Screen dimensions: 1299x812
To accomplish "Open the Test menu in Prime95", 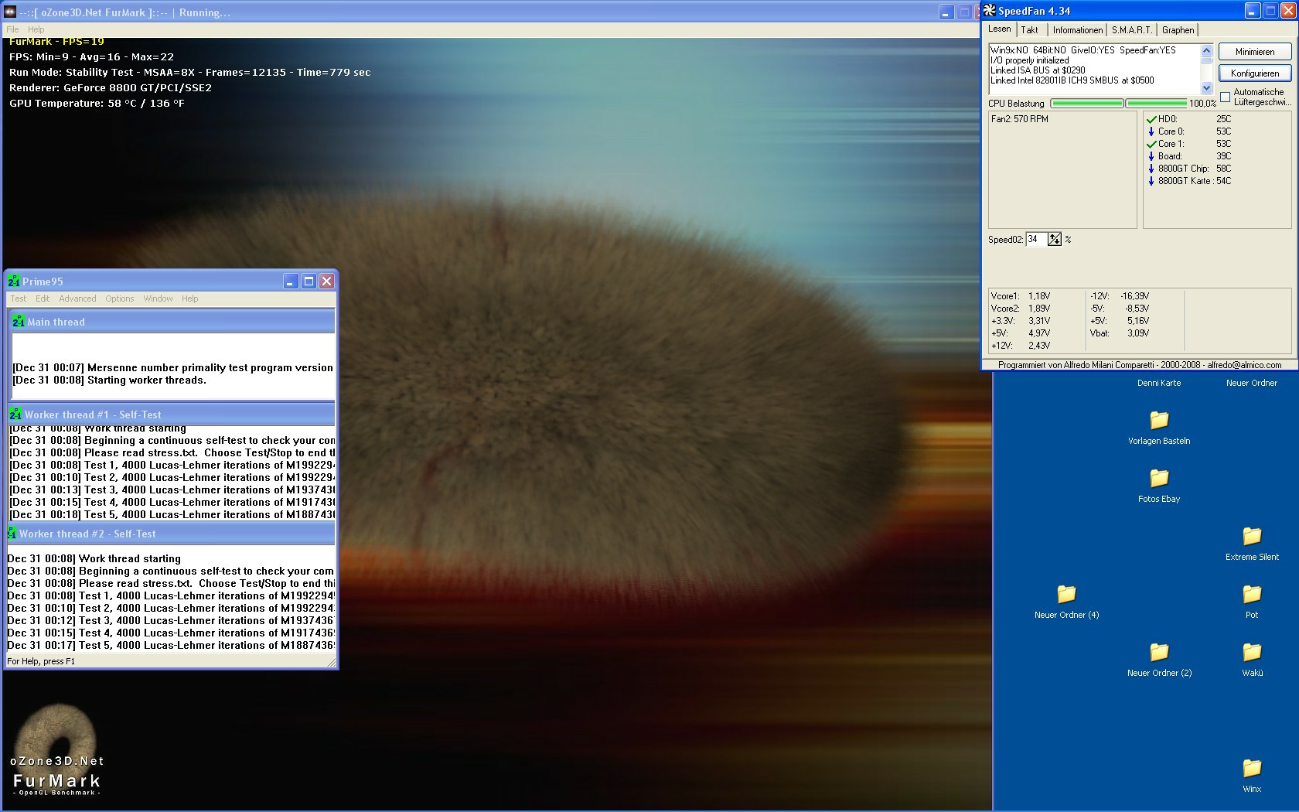I will tap(19, 299).
